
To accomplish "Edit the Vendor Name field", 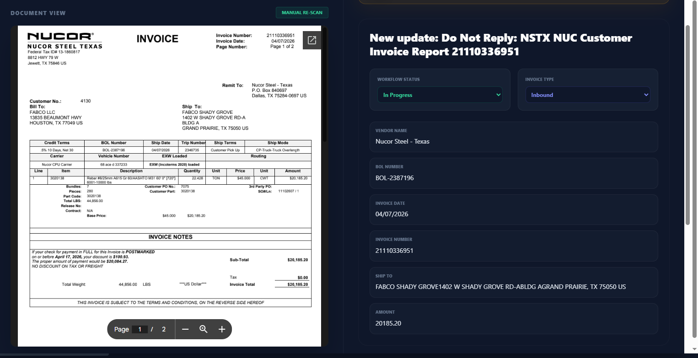I will [514, 137].
